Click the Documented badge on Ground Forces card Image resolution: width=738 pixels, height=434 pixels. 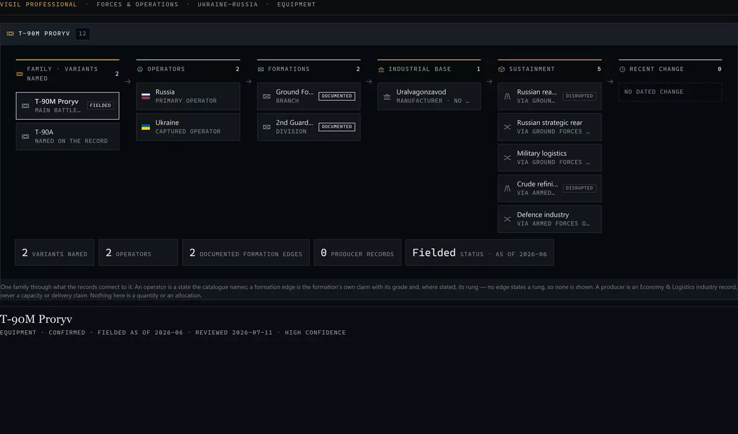tap(337, 96)
